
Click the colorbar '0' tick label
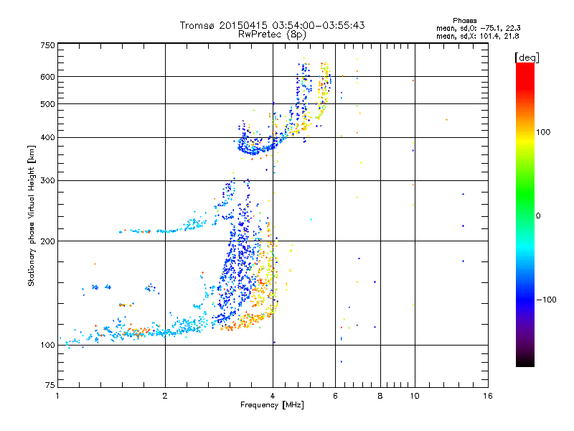click(538, 216)
